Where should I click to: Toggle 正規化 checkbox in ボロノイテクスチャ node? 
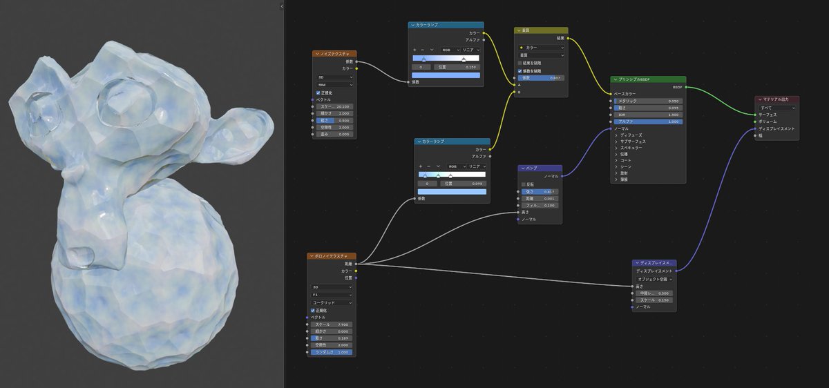tap(313, 310)
